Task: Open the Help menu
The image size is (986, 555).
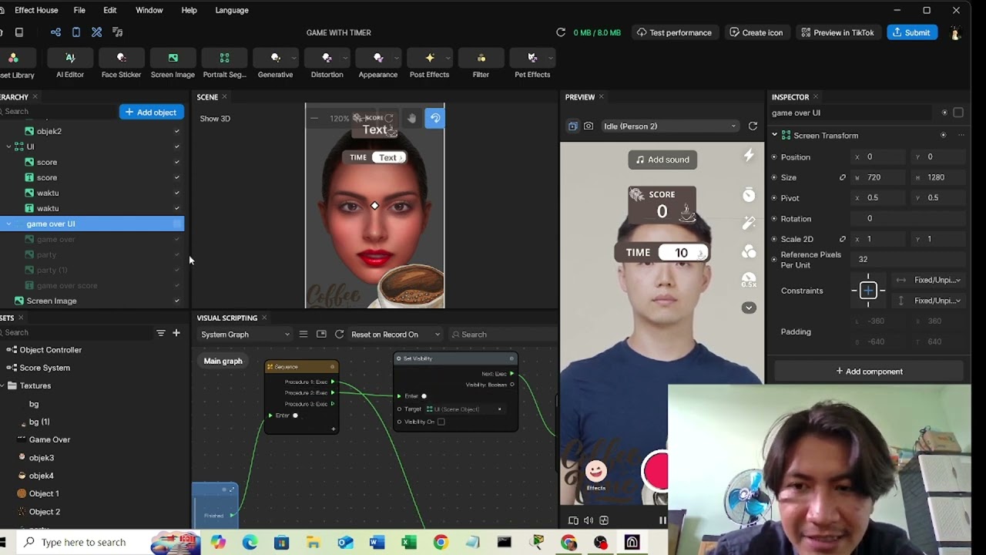Action: (x=189, y=10)
